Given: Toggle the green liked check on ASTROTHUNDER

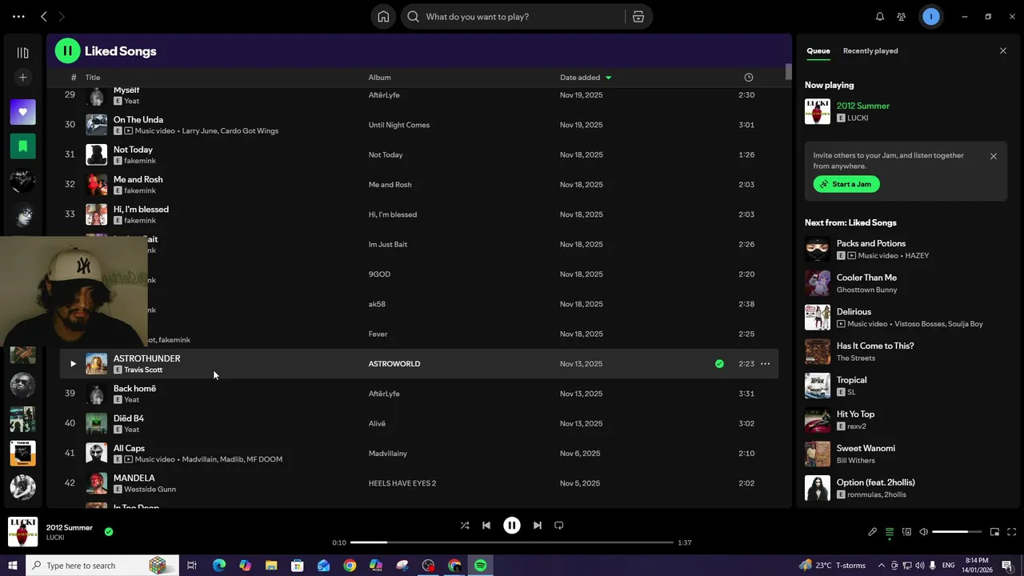Looking at the screenshot, I should [719, 364].
